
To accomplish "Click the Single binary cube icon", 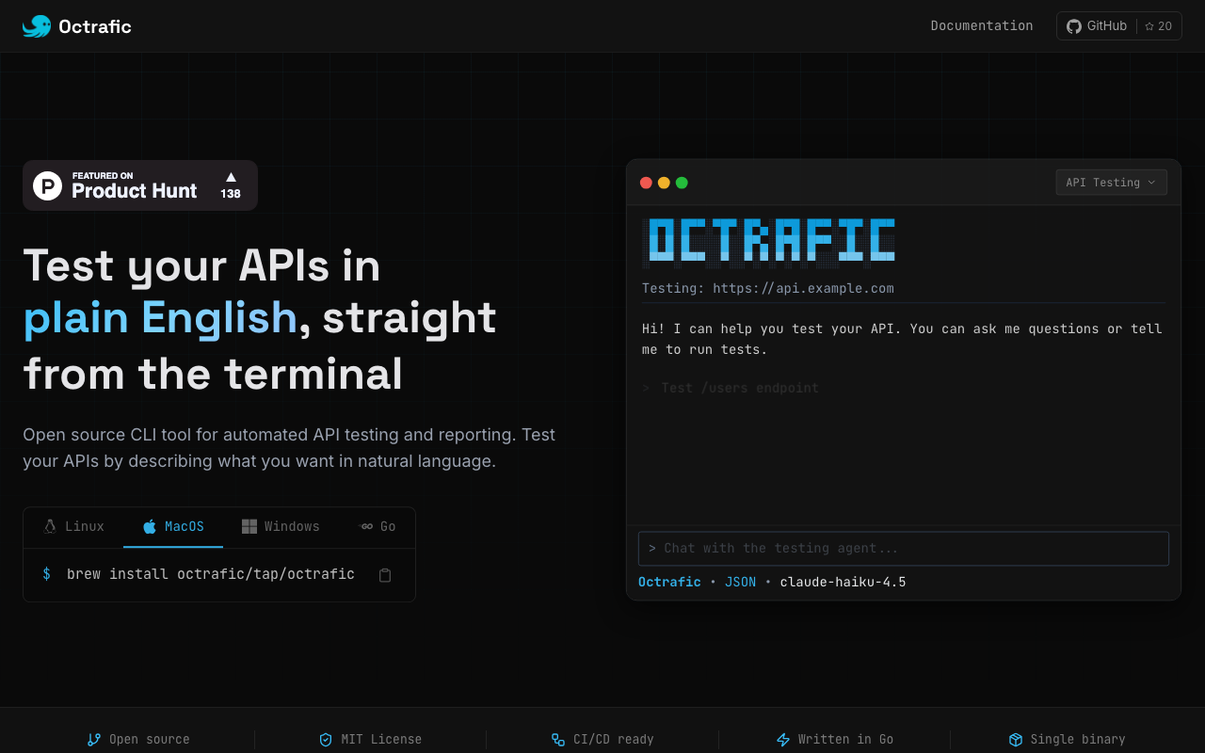I will point(1016,740).
